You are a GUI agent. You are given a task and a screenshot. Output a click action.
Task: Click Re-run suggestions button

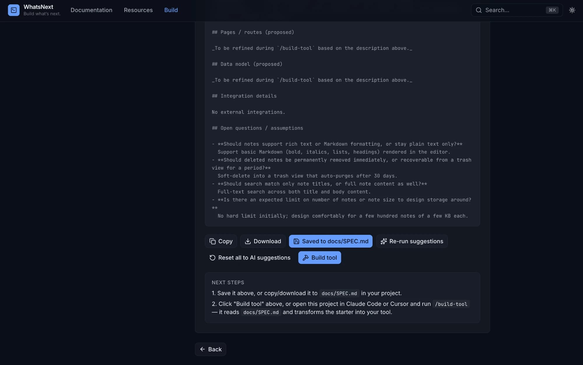pyautogui.click(x=412, y=241)
